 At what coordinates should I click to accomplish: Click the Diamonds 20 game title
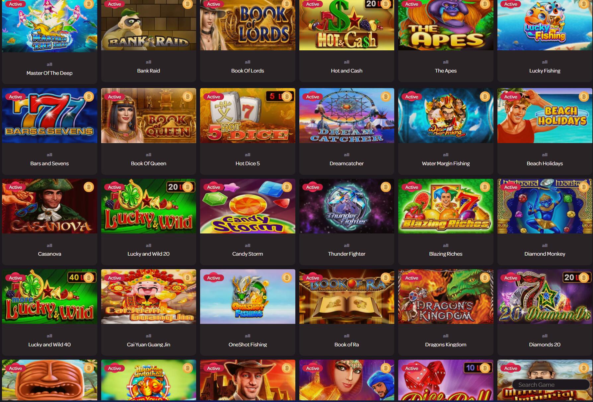(545, 344)
